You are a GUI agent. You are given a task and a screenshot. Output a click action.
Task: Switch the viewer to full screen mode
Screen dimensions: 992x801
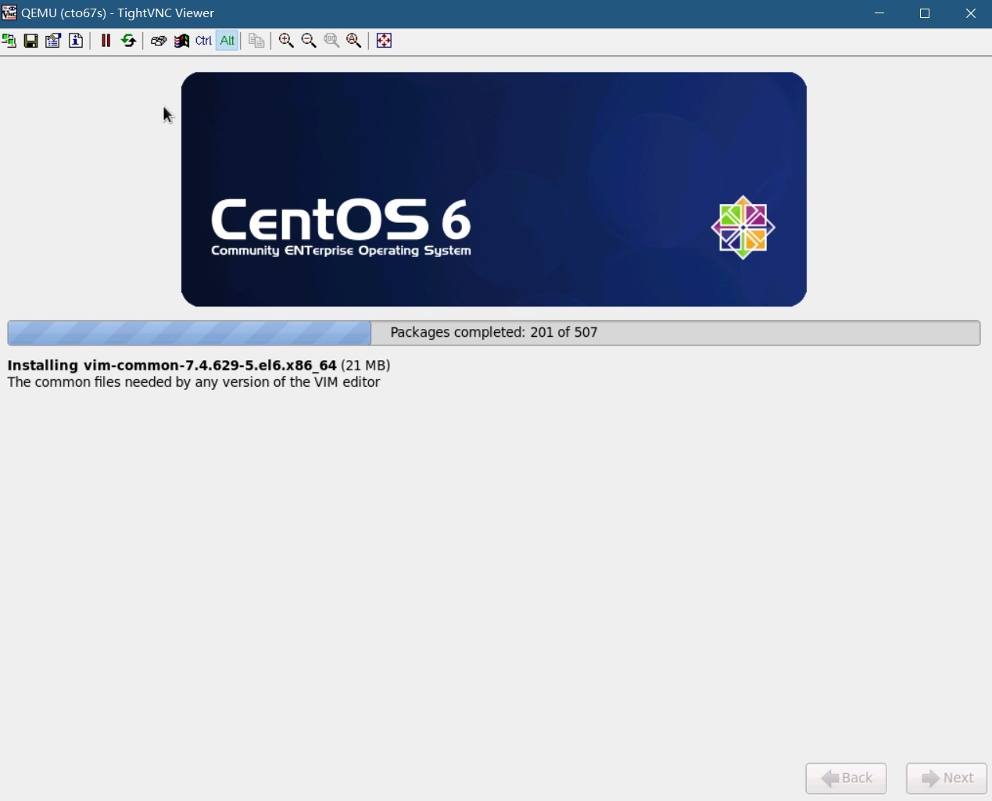pyautogui.click(x=384, y=41)
